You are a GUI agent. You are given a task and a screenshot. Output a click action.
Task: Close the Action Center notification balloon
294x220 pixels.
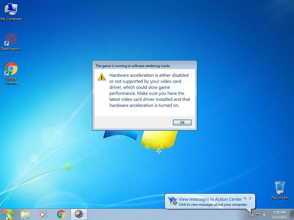pos(250,198)
